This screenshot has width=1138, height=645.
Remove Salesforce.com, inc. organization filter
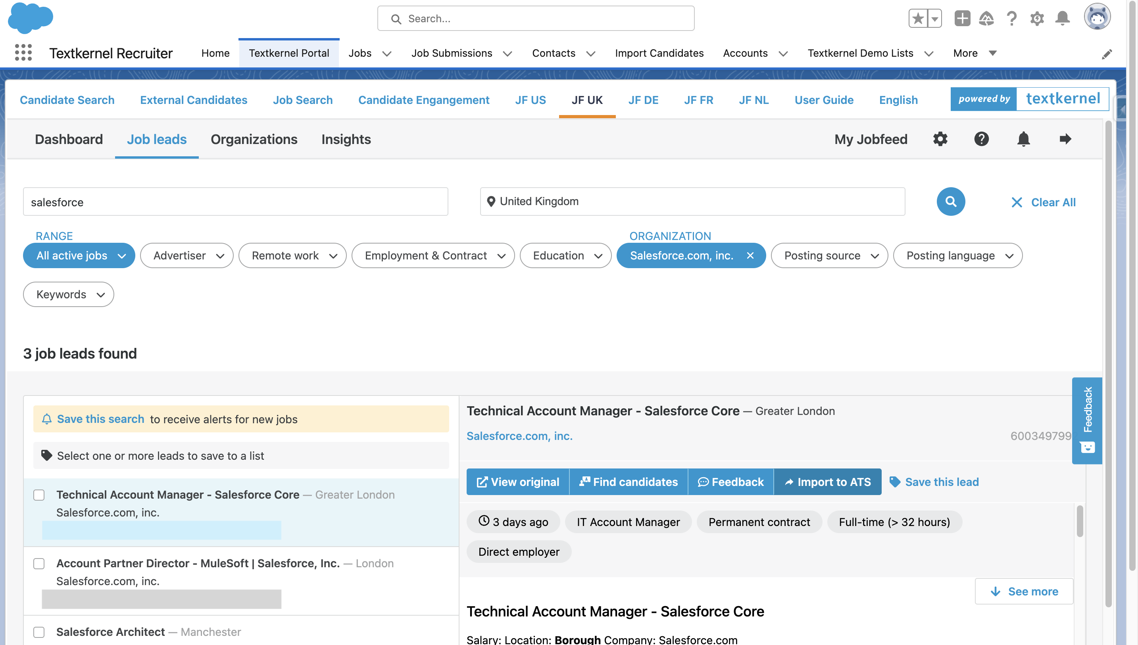click(x=750, y=255)
